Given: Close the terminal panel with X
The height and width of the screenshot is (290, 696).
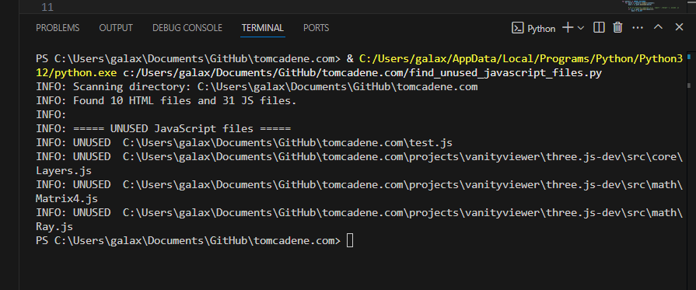Looking at the screenshot, I should point(679,27).
